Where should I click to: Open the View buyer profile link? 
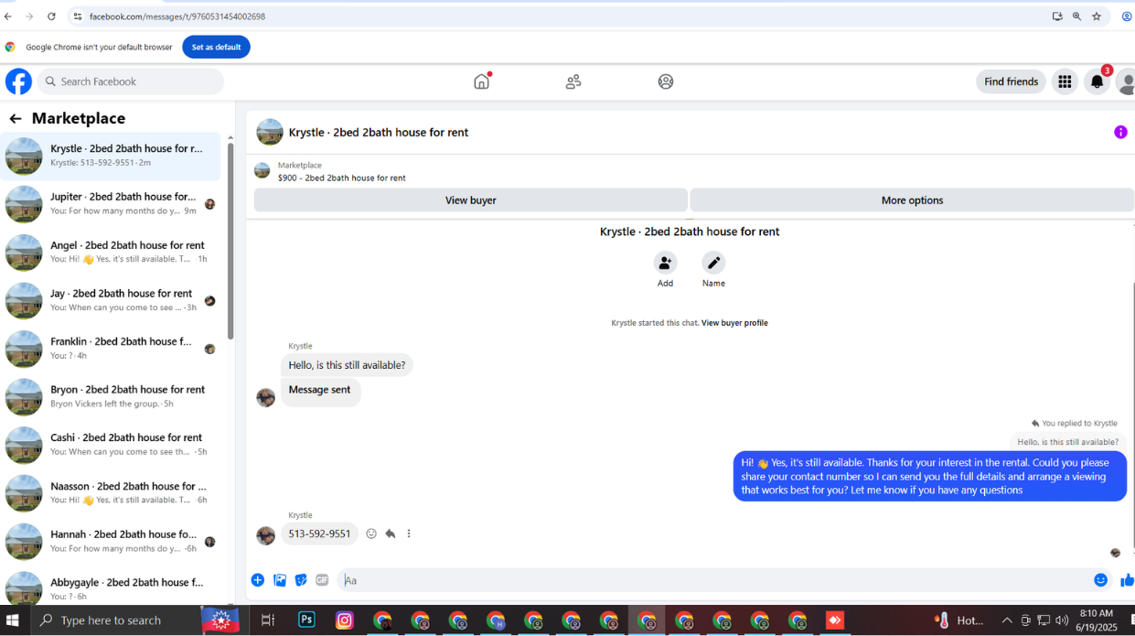click(x=734, y=323)
